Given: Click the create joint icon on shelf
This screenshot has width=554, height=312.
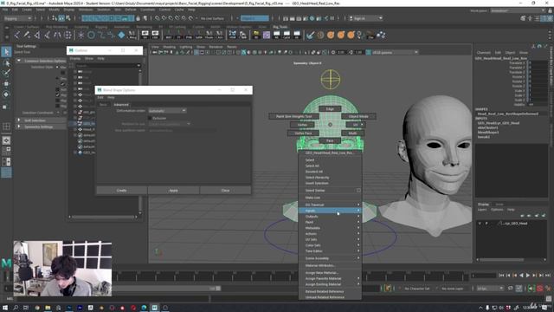Looking at the screenshot, I should 16,35.
